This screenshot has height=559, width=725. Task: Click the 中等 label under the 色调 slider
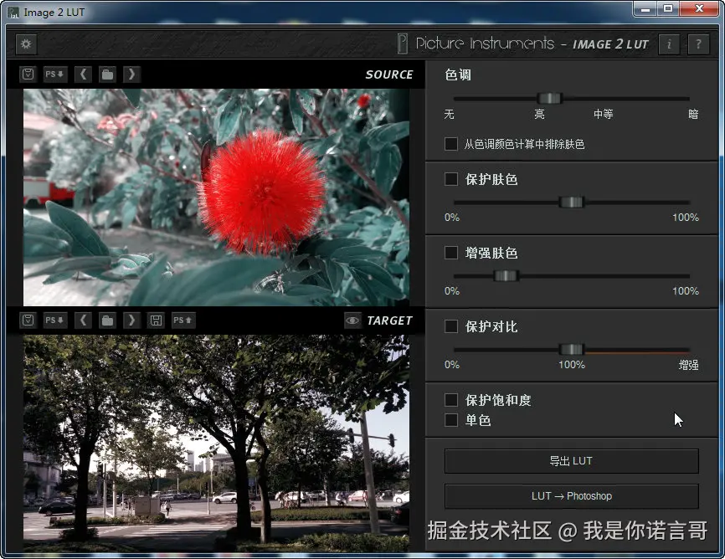(x=604, y=114)
